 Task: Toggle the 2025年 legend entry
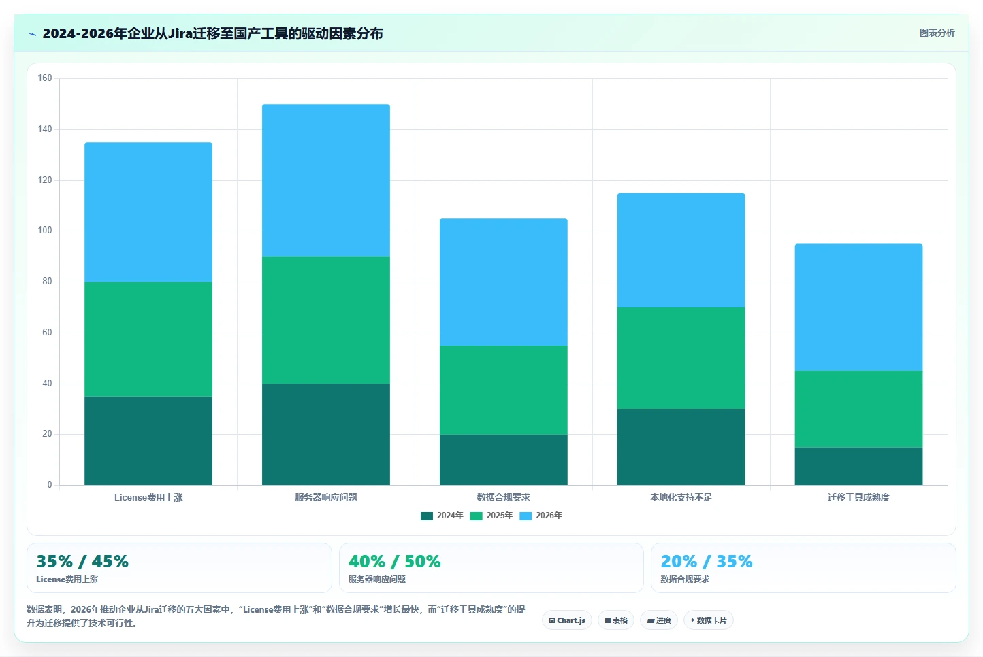(x=491, y=516)
